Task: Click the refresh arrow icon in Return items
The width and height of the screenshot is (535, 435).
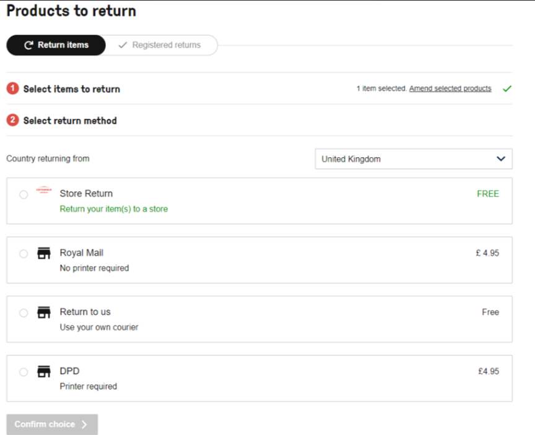Action: tap(28, 45)
